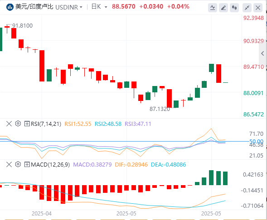Expand the right side panel chevron

point(262,53)
